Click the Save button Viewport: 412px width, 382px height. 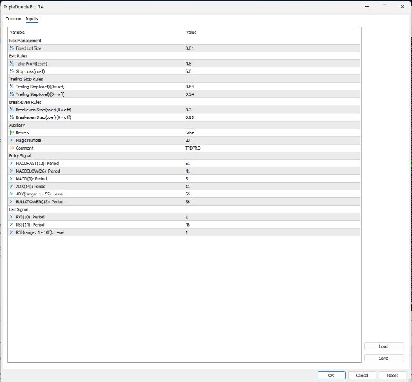(x=384, y=358)
